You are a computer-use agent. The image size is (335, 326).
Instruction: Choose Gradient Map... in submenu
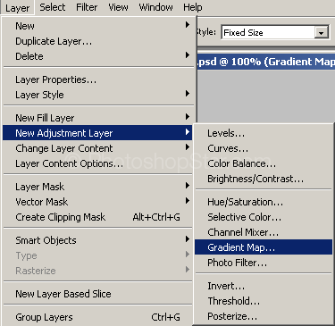coord(264,247)
